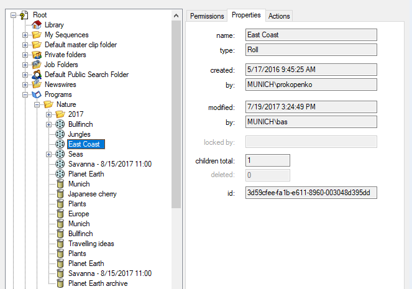Expand the 2017 folder
The width and height of the screenshot is (412, 289).
48,114
